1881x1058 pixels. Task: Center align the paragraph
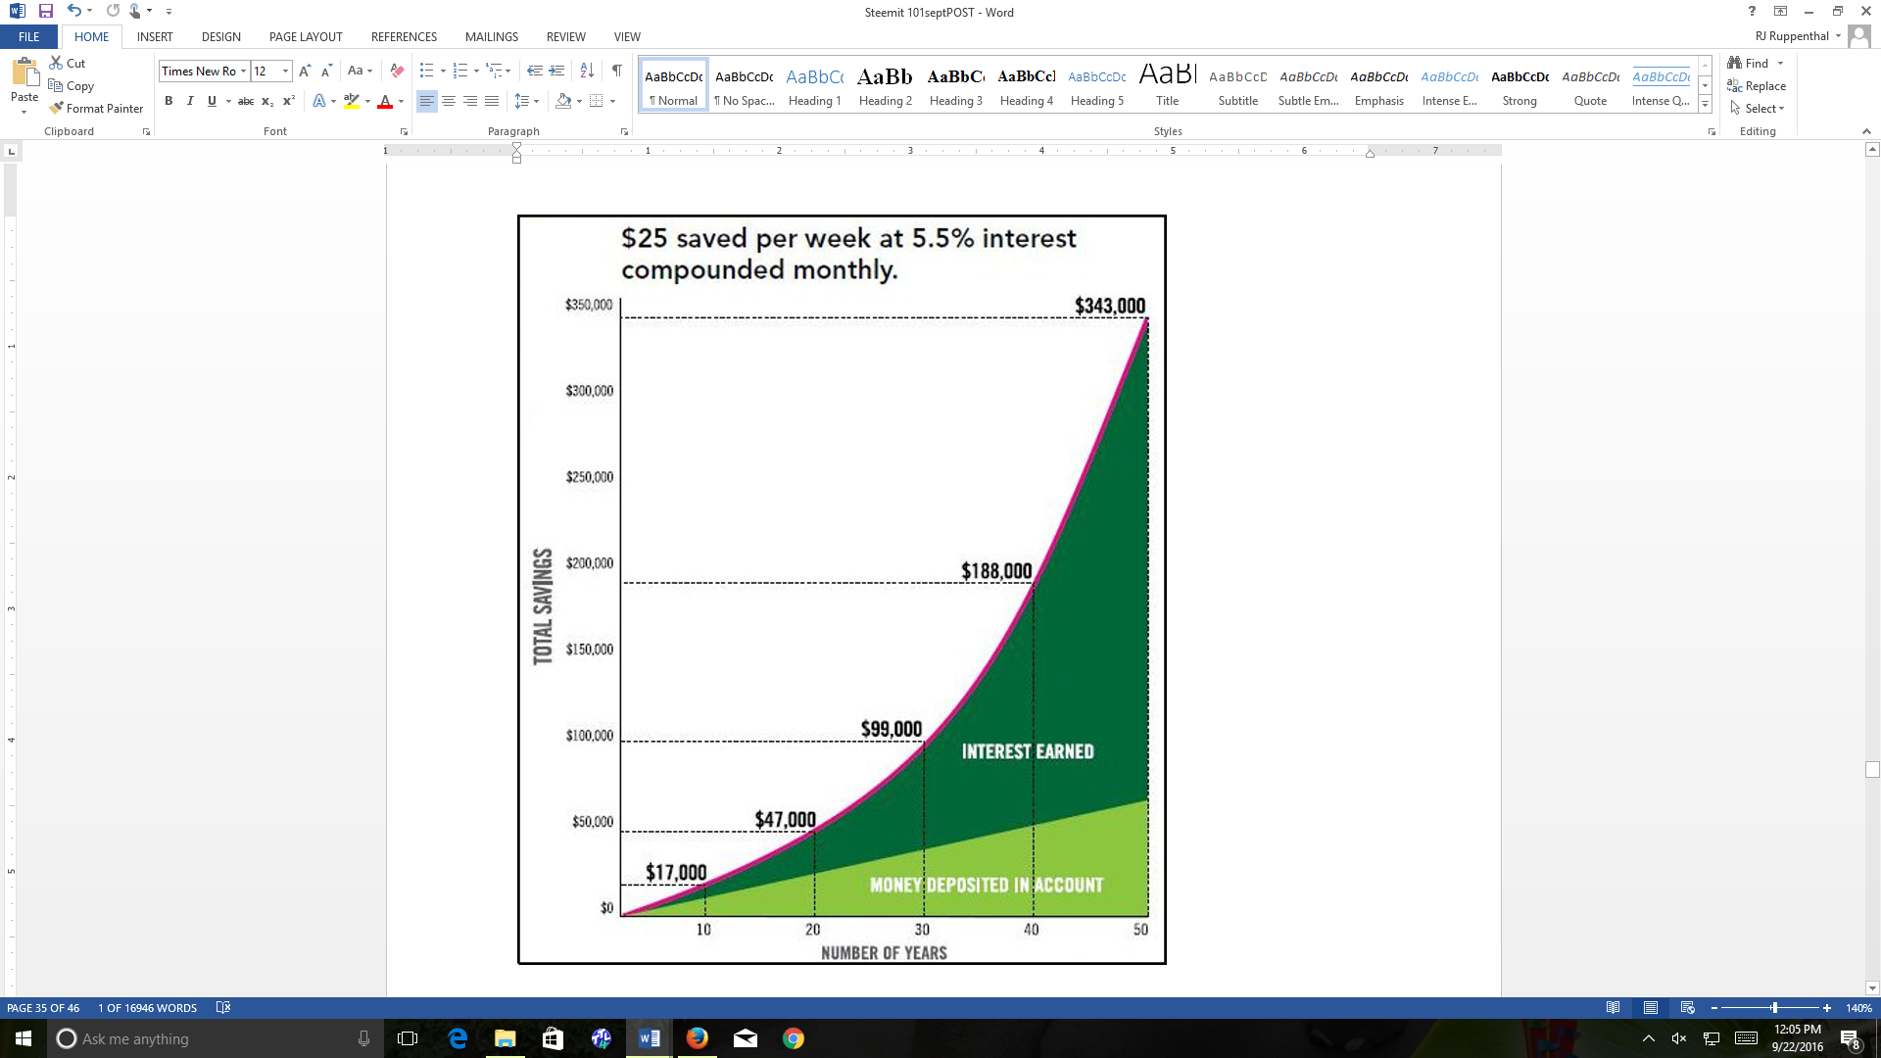click(449, 101)
